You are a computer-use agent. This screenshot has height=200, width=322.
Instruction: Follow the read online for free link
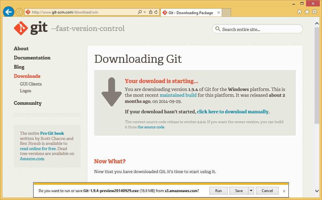point(38,149)
